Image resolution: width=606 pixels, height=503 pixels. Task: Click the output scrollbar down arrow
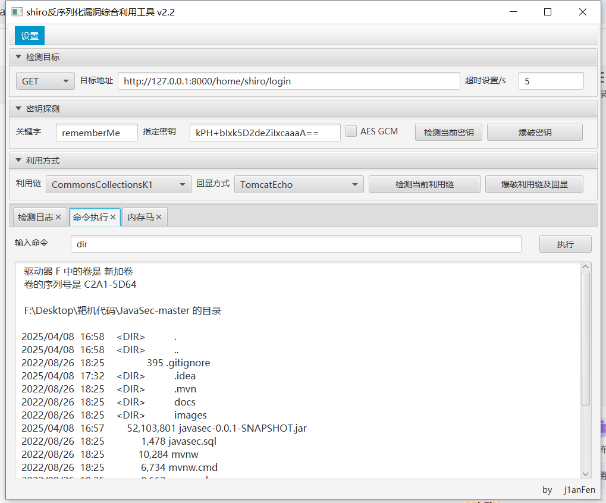click(x=586, y=474)
